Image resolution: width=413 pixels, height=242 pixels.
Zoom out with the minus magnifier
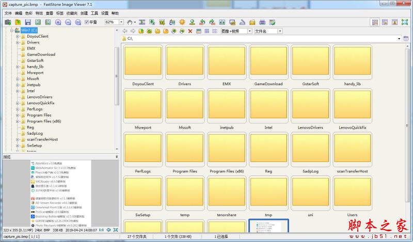coord(68,22)
